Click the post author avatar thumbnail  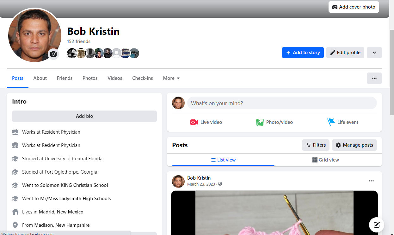178,181
